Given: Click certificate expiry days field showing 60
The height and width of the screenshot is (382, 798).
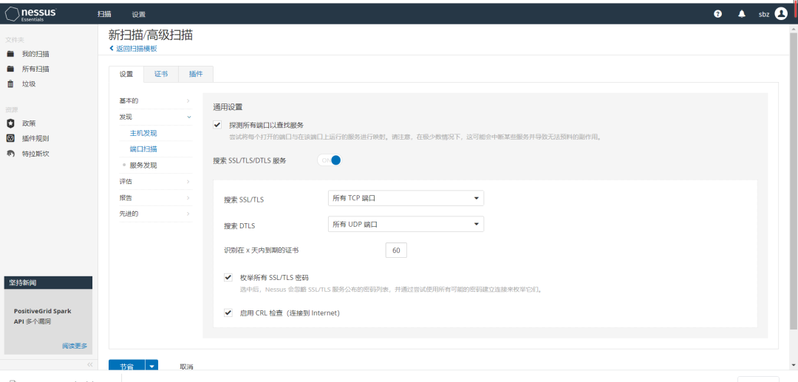Looking at the screenshot, I should click(x=396, y=250).
